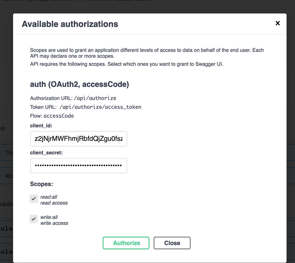Click the Close button
The height and width of the screenshot is (263, 295).
coord(172,243)
